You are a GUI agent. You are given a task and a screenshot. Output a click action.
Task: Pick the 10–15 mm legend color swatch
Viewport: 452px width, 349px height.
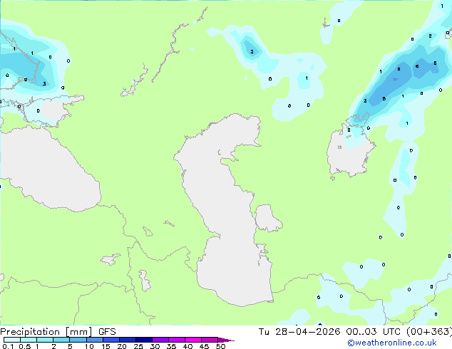tap(95, 340)
